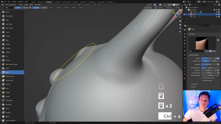The image size is (221, 124).
Task: Select the Cloth brush tool
Action: (x=12, y=108)
